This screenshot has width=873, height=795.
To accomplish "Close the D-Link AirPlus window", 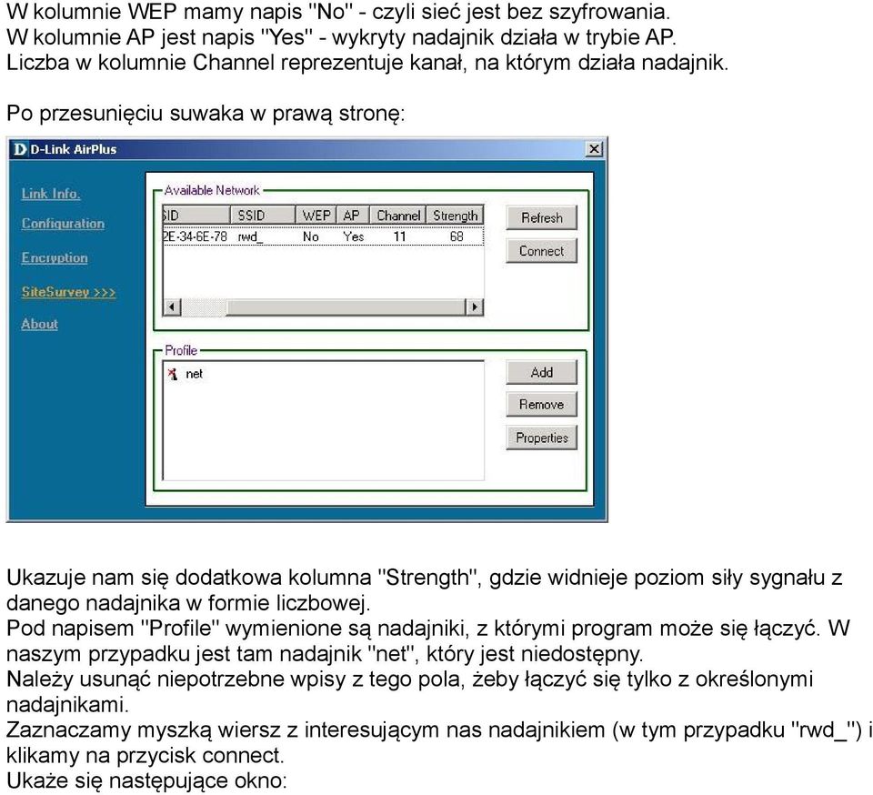I will [x=594, y=149].
